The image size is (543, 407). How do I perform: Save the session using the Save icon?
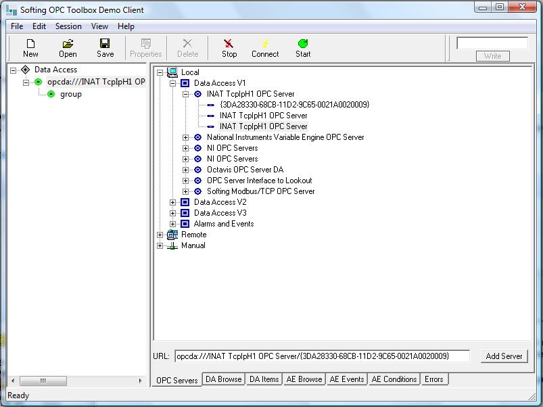105,43
